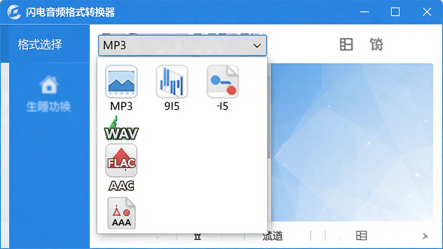The image size is (443, 249).
Task: Choose the red FLAC format icon
Action: 121,160
